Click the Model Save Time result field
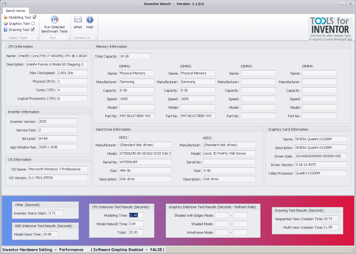The image size is (356, 254). point(50,234)
